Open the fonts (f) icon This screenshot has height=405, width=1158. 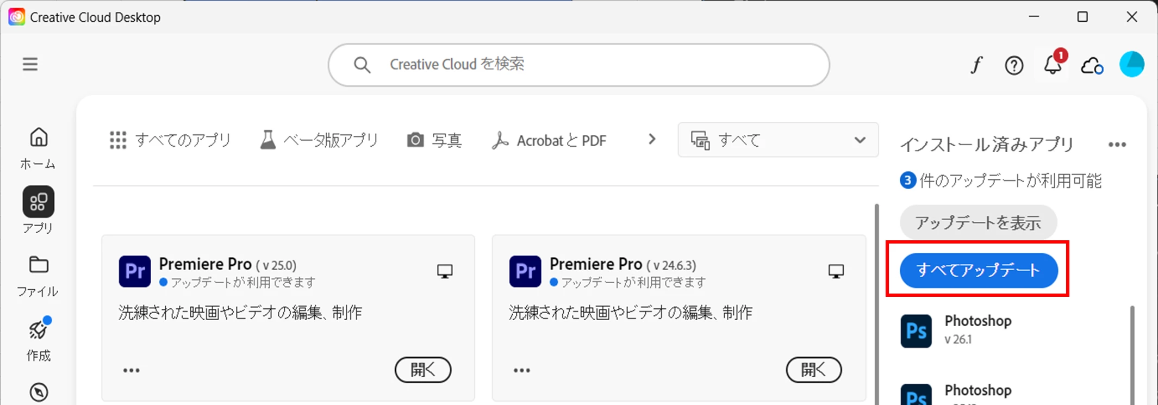click(x=976, y=65)
